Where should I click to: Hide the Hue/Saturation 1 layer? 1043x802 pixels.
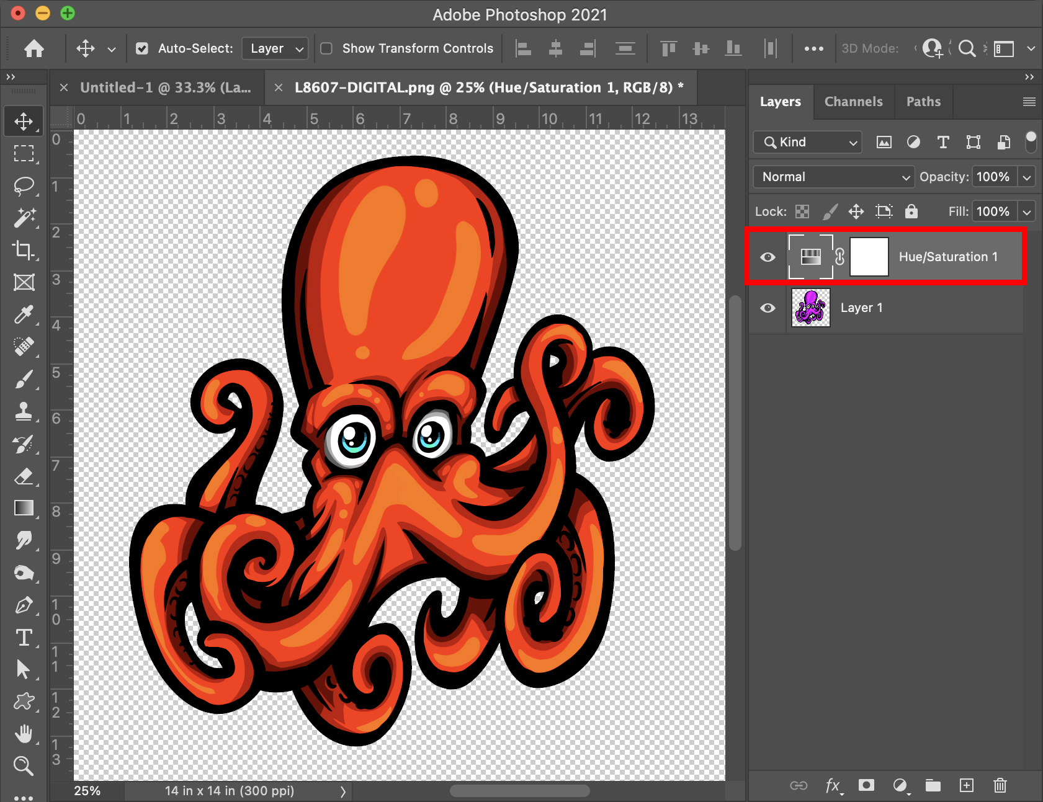[x=768, y=257]
